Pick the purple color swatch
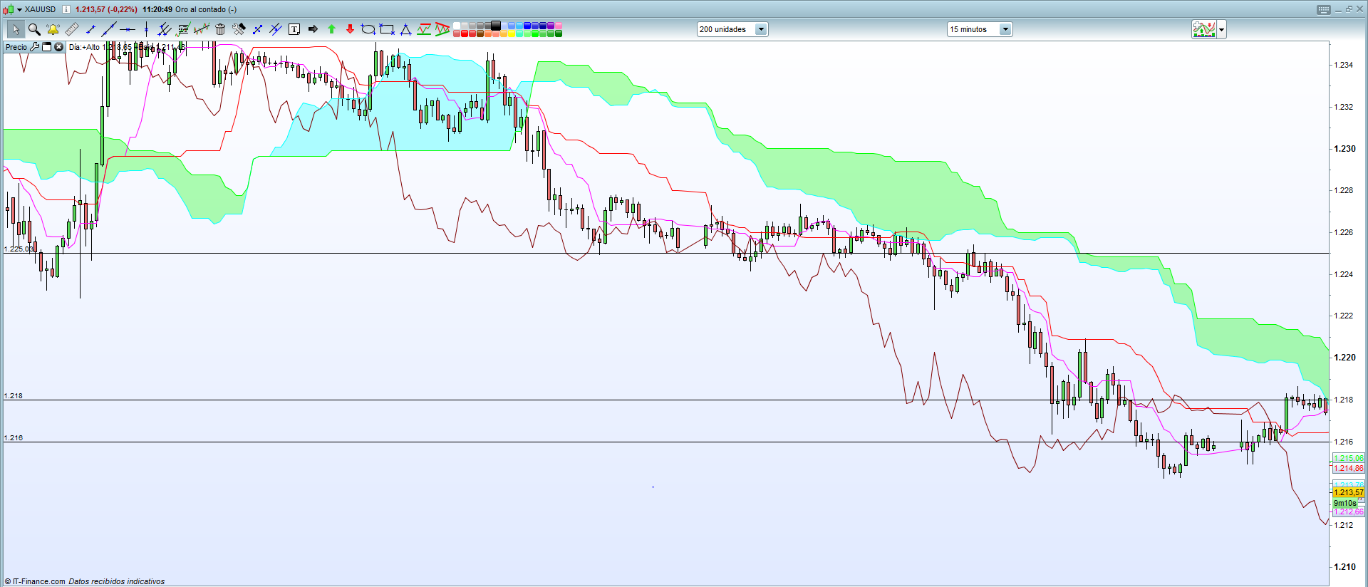 551,26
